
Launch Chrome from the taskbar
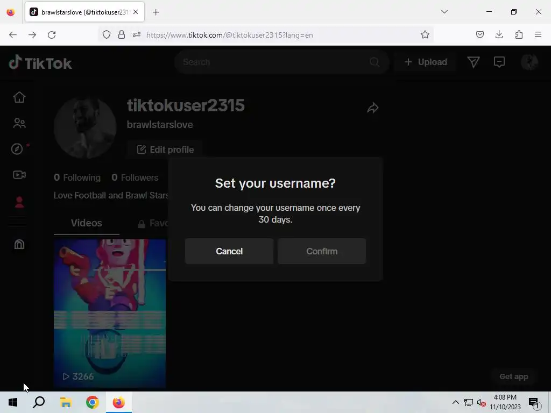(x=93, y=402)
